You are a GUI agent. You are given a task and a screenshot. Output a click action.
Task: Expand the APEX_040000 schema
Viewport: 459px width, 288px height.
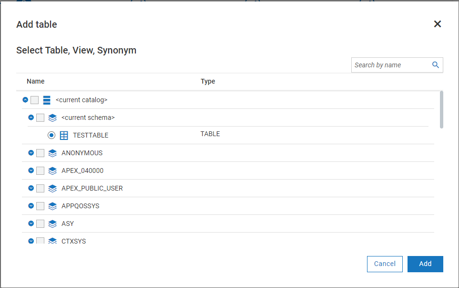pos(31,171)
